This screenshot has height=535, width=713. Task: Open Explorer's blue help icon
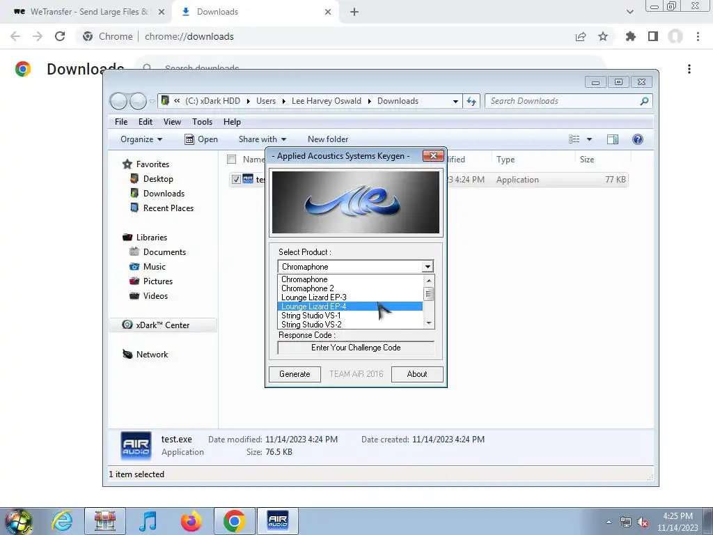[638, 139]
